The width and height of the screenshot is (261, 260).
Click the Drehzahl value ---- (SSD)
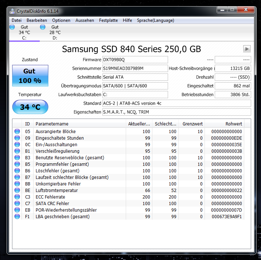click(233, 77)
